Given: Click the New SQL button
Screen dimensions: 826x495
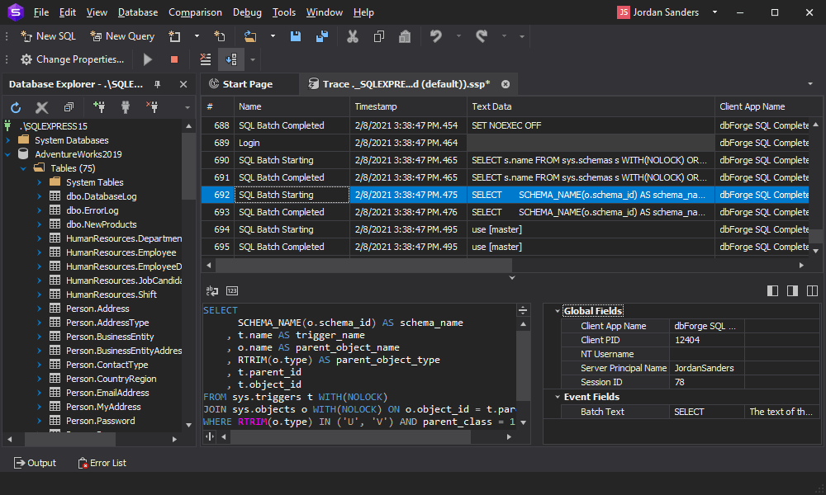Looking at the screenshot, I should pos(48,36).
